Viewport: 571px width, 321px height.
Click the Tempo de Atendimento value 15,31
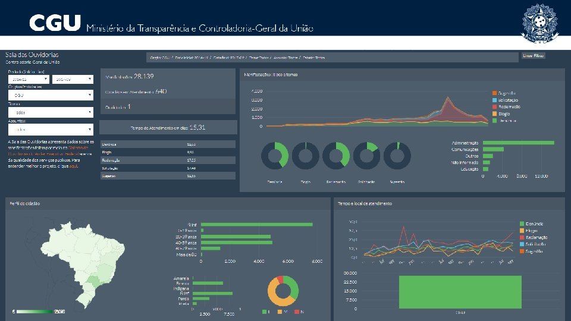[197, 127]
